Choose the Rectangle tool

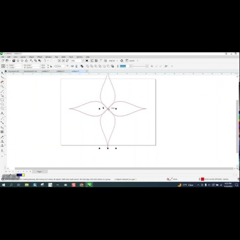[x=2, y=100]
